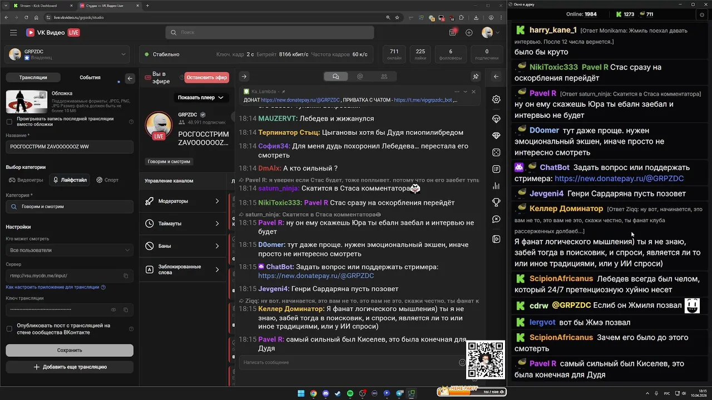Collapse right sidebar with back arrow
Image resolution: width=712 pixels, height=400 pixels.
pyautogui.click(x=496, y=77)
